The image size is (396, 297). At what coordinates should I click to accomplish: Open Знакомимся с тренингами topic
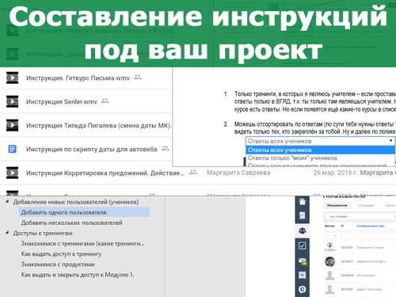[82, 244]
